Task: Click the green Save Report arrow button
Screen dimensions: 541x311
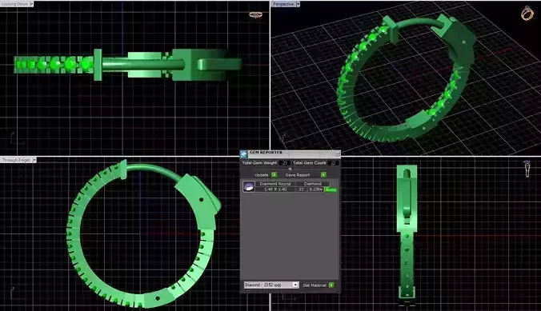Action: coord(323,175)
